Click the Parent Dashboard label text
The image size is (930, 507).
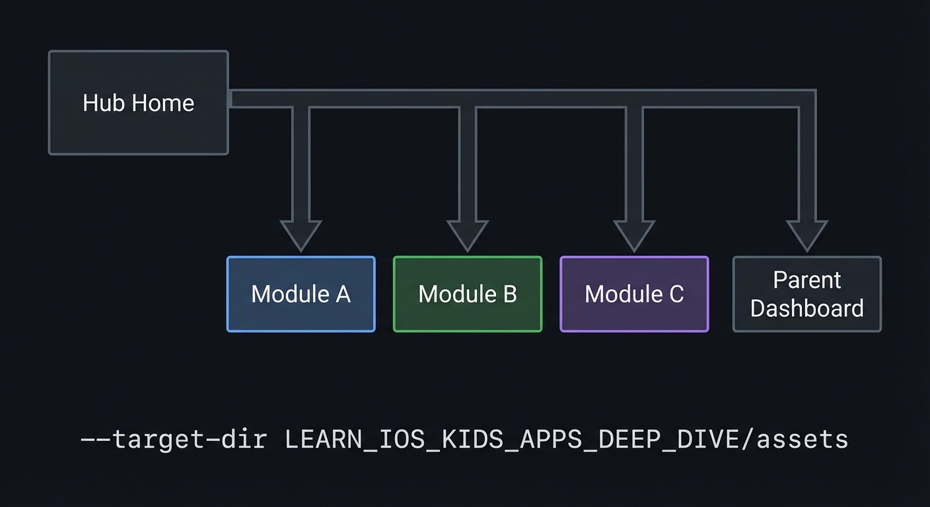coord(806,294)
